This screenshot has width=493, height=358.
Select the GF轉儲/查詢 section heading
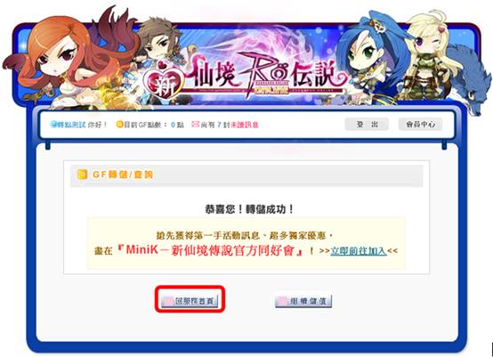coord(123,175)
